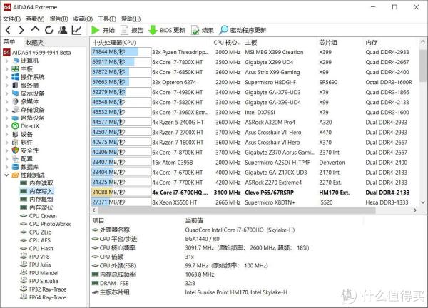Select the 软件 software icon
Image resolution: width=428 pixels, height=308 pixels.
[15, 142]
